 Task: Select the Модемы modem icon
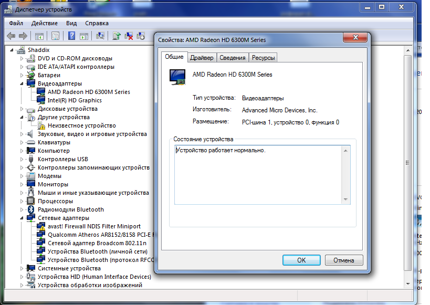pyautogui.click(x=31, y=176)
